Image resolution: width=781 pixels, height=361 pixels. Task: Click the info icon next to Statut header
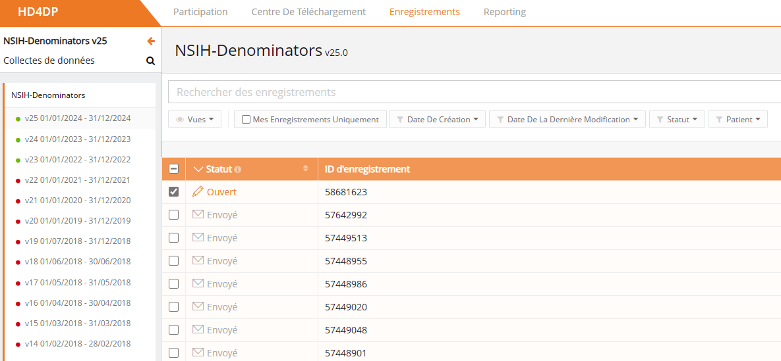pyautogui.click(x=238, y=170)
